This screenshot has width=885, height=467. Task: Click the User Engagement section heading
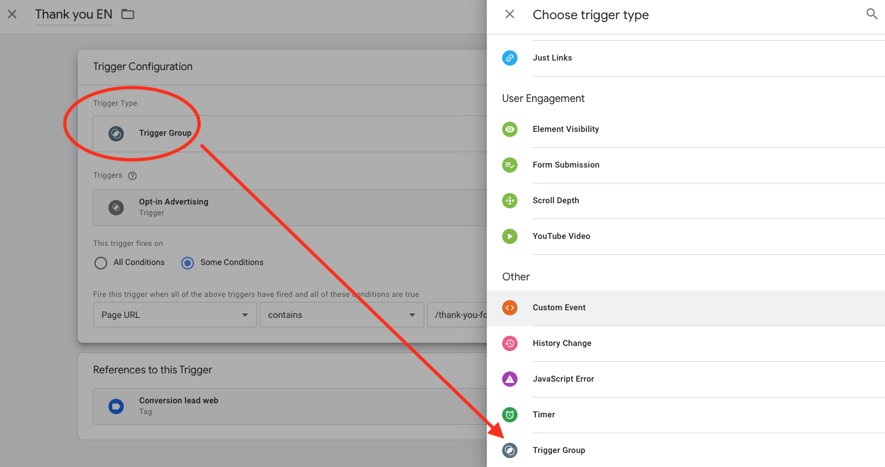[544, 98]
